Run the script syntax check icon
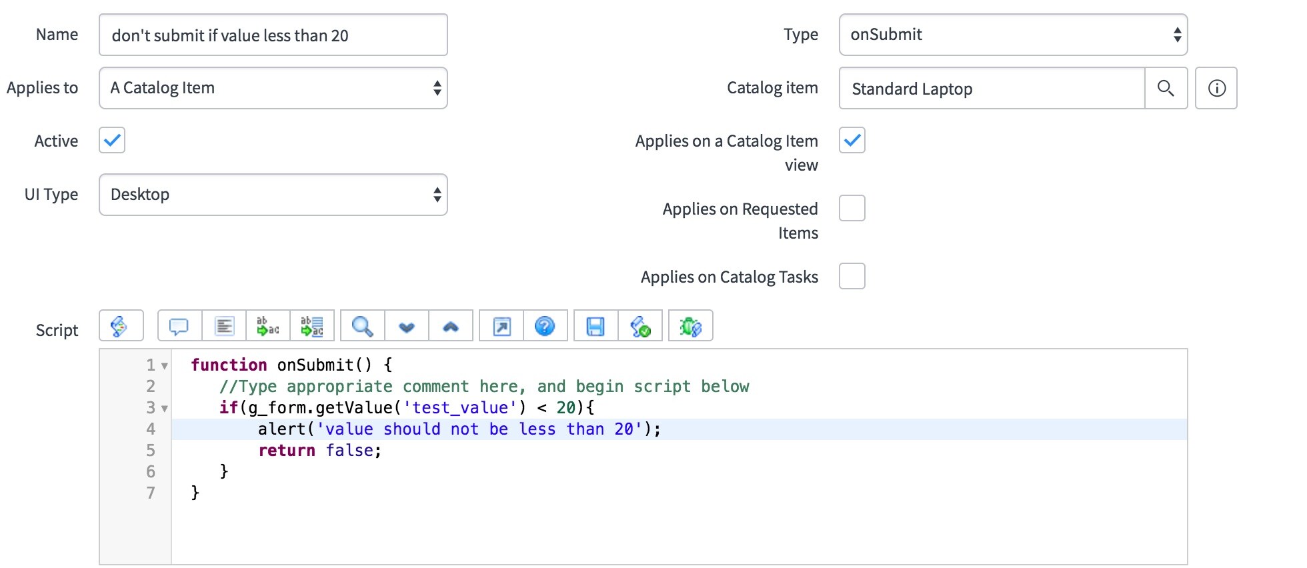The height and width of the screenshot is (568, 1307). 640,326
